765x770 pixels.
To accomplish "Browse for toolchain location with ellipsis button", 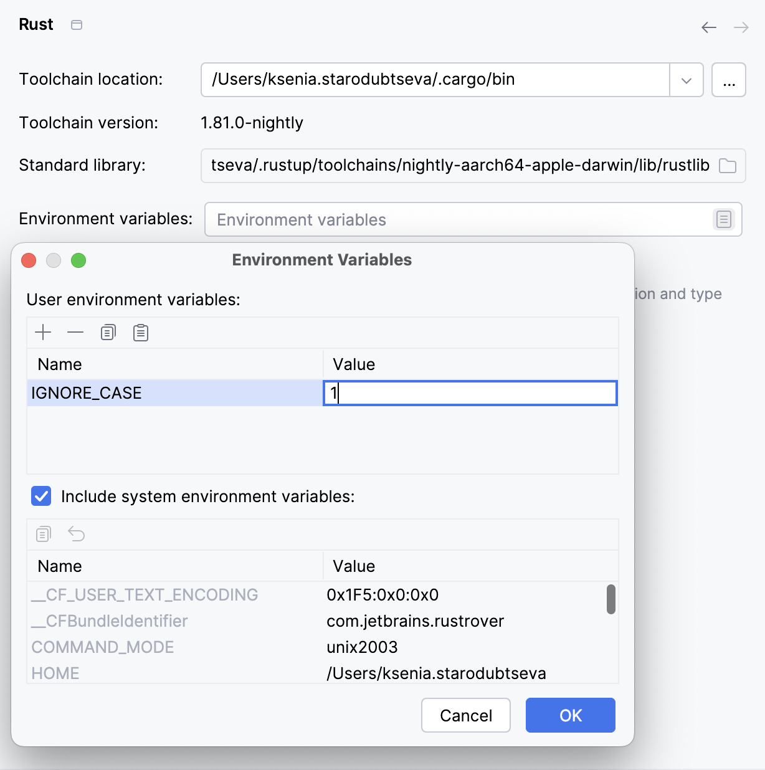I will pyautogui.click(x=729, y=80).
